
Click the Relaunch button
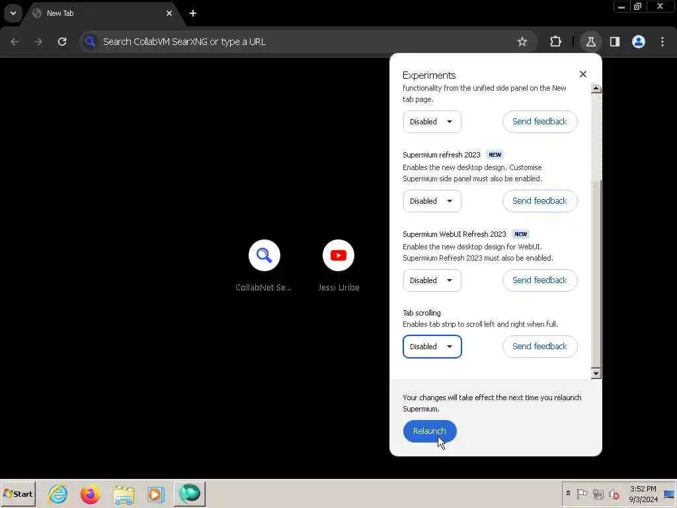click(430, 431)
